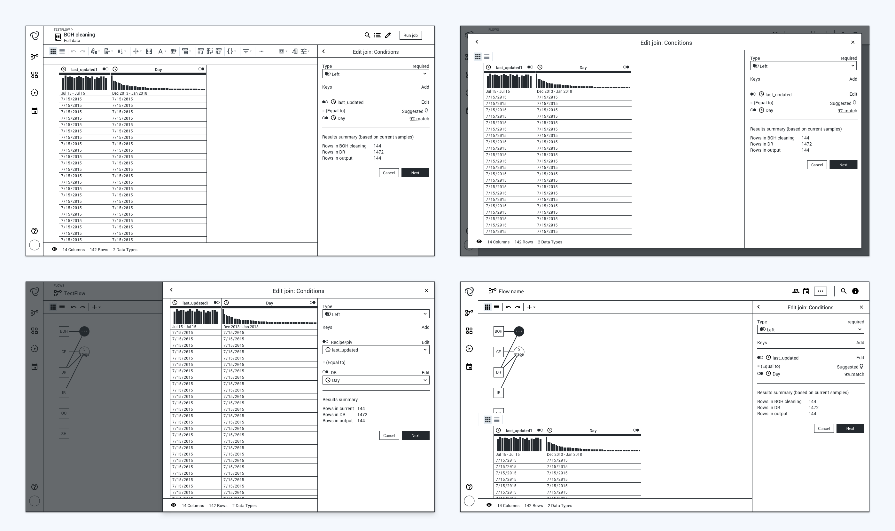Click the curly braces toolbar icon

tap(231, 51)
